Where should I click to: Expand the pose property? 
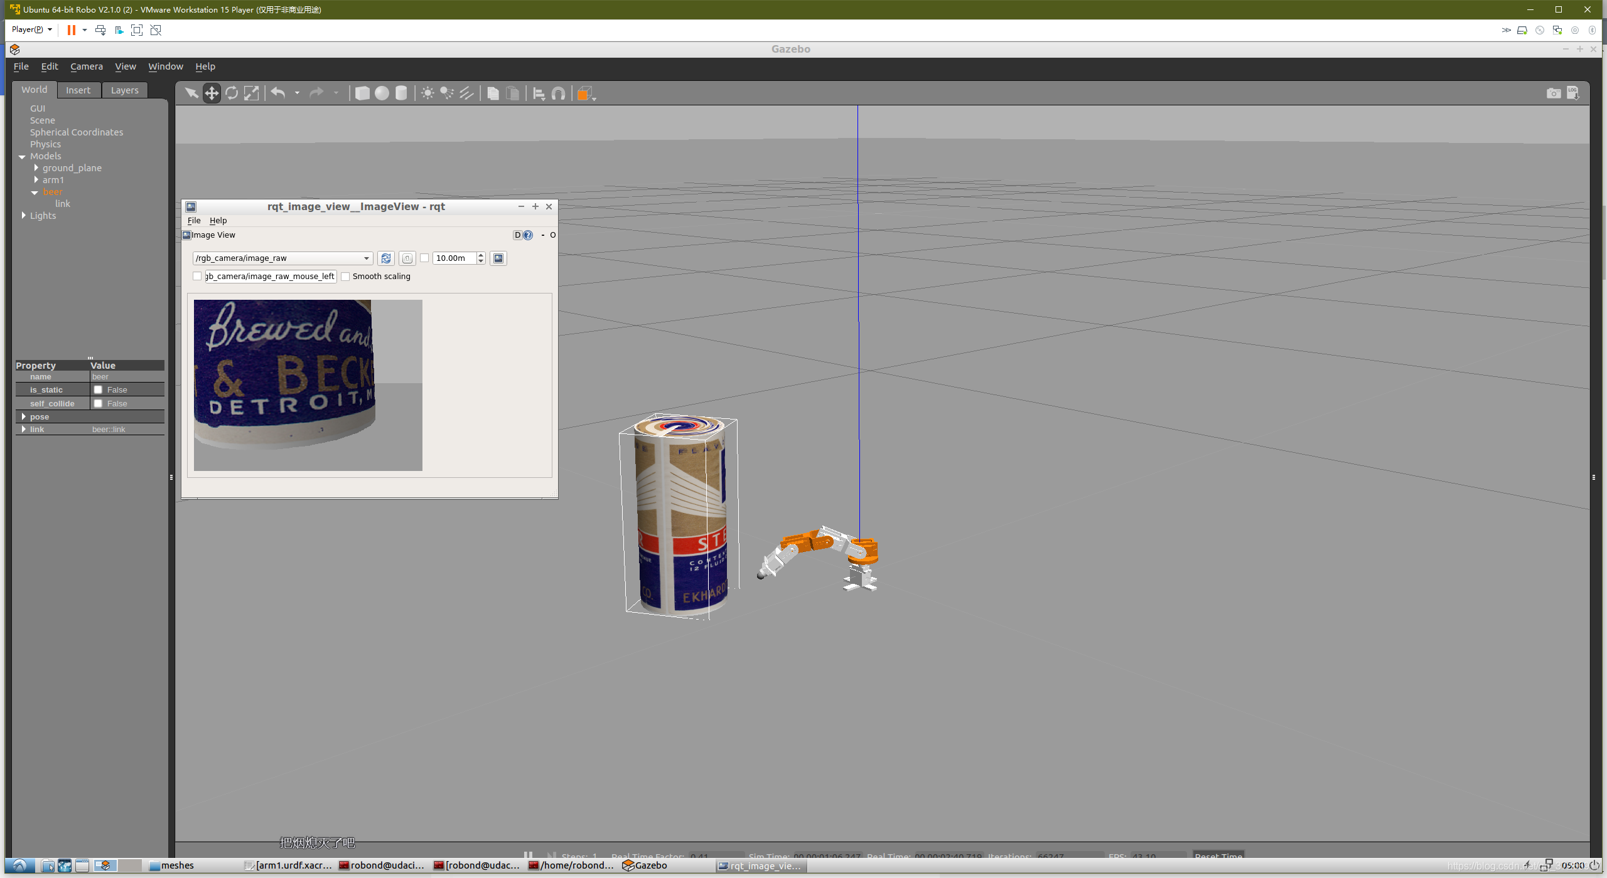[x=23, y=417]
